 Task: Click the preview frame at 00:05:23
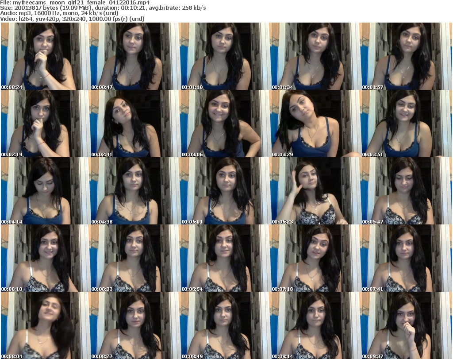pyautogui.click(x=316, y=191)
